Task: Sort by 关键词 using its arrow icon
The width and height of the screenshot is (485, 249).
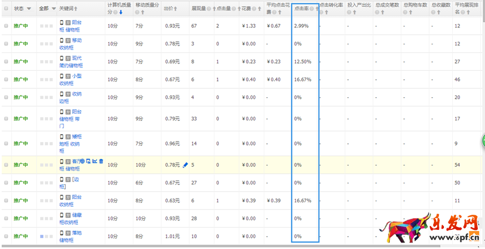Action: pos(76,9)
